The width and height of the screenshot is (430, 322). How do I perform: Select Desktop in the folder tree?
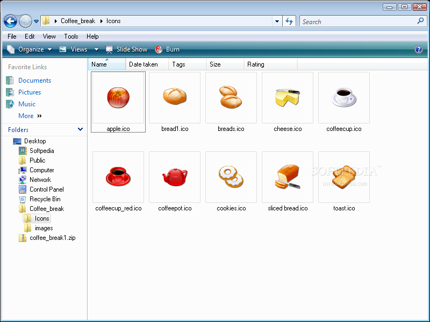click(x=35, y=141)
